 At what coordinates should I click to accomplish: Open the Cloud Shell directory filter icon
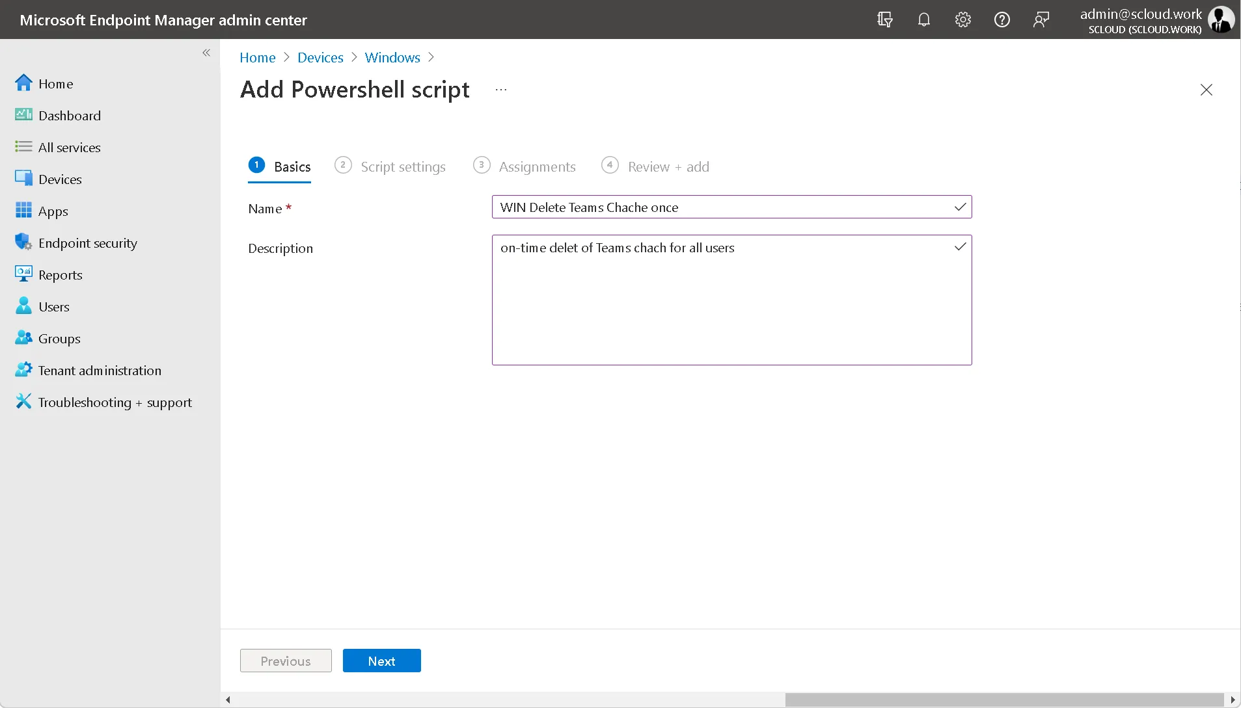pos(884,20)
